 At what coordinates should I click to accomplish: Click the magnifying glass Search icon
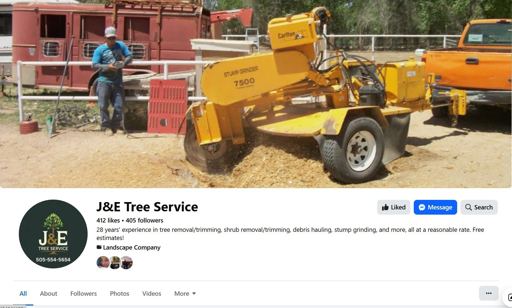[468, 207]
